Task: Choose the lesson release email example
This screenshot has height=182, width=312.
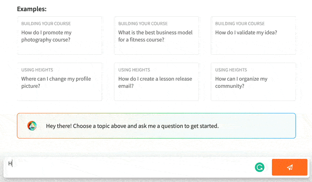Action: click(x=156, y=82)
